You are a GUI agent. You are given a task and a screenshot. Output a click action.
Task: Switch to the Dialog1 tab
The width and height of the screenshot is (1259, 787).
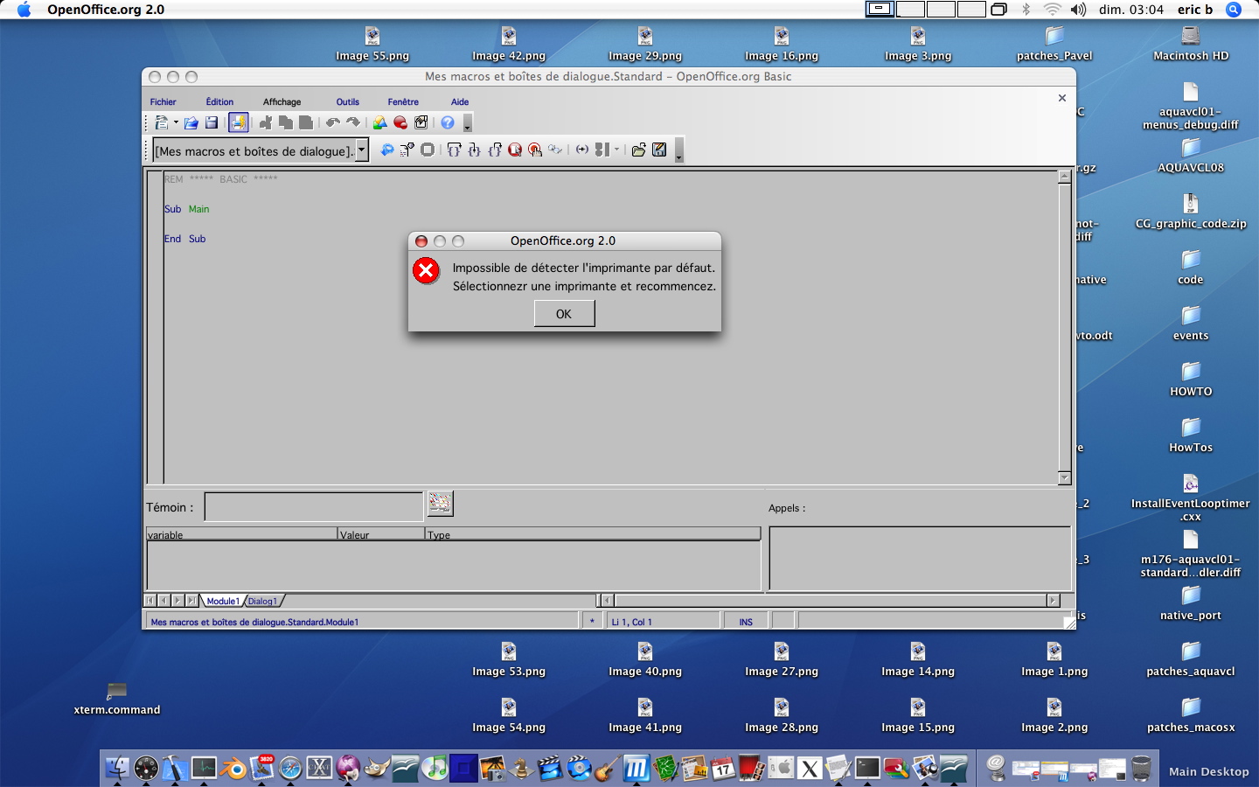point(262,601)
